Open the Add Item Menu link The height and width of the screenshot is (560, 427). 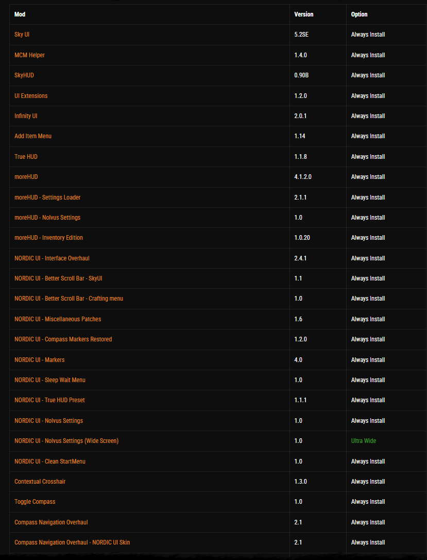33,136
